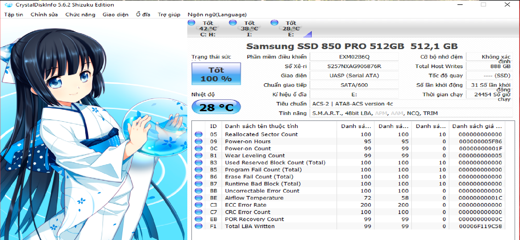Select the C: H: disk status orb
The image size is (520, 240).
pos(191,23)
